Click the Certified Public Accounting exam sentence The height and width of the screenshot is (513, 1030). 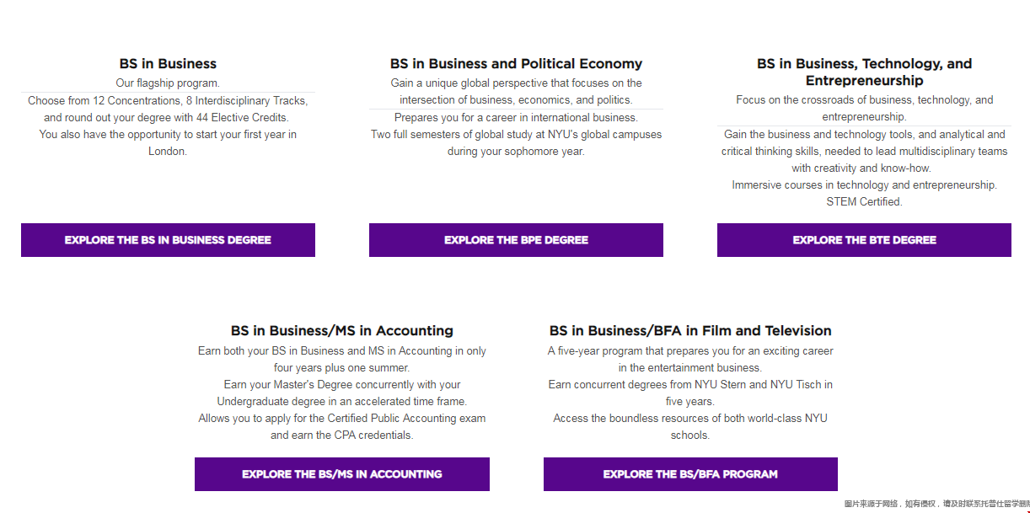[x=341, y=427]
